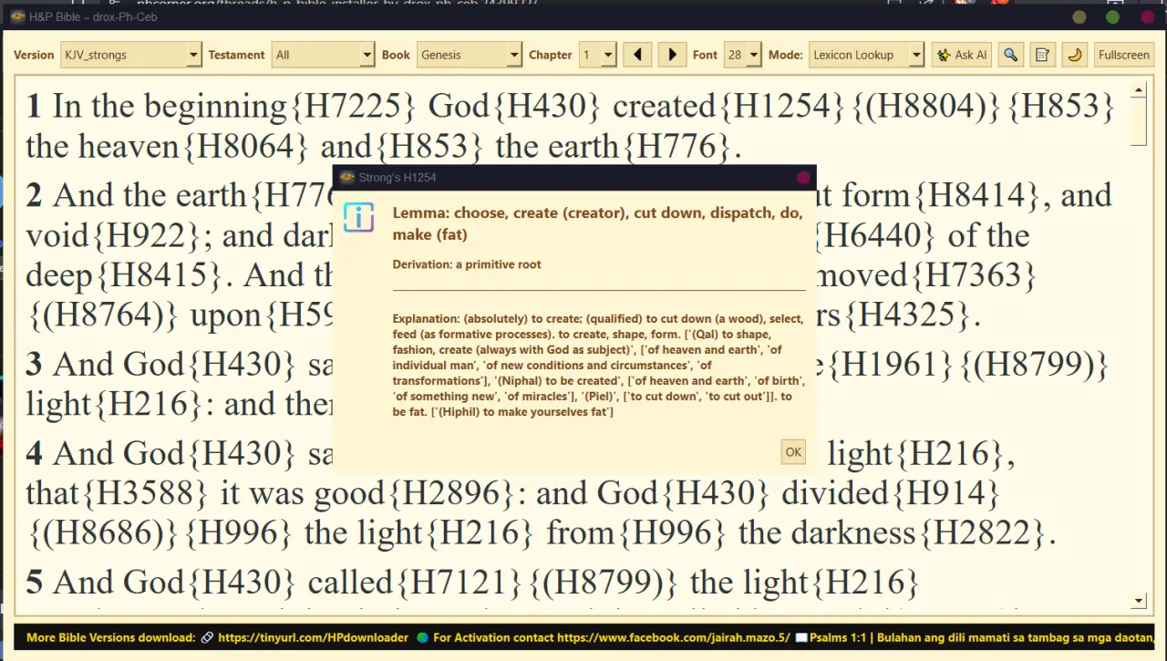Viewport: 1167px width, 661px height.
Task: Open the Book dropdown showing Genesis
Action: [470, 55]
